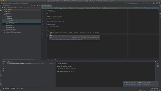The height and width of the screenshot is (91, 161).
Task: Click the locate-in-project target icon
Action: (32, 6)
